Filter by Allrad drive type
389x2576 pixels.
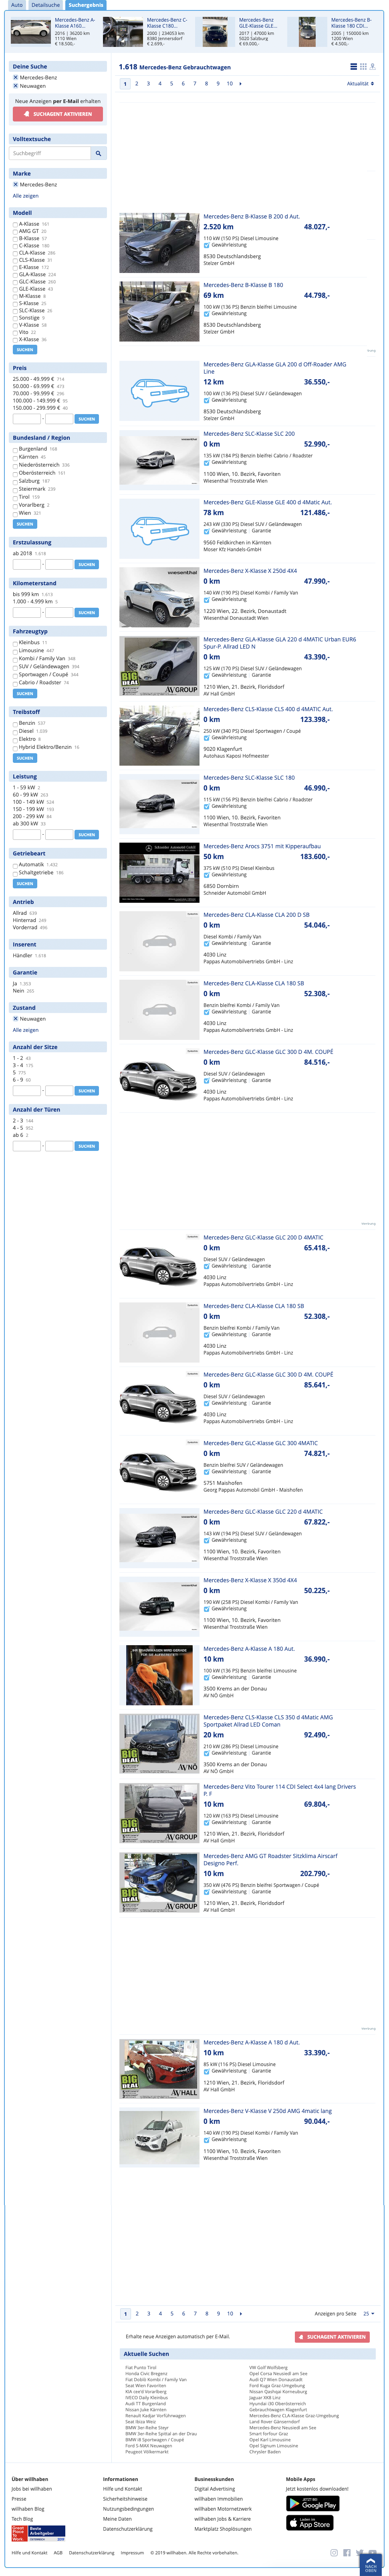20,913
